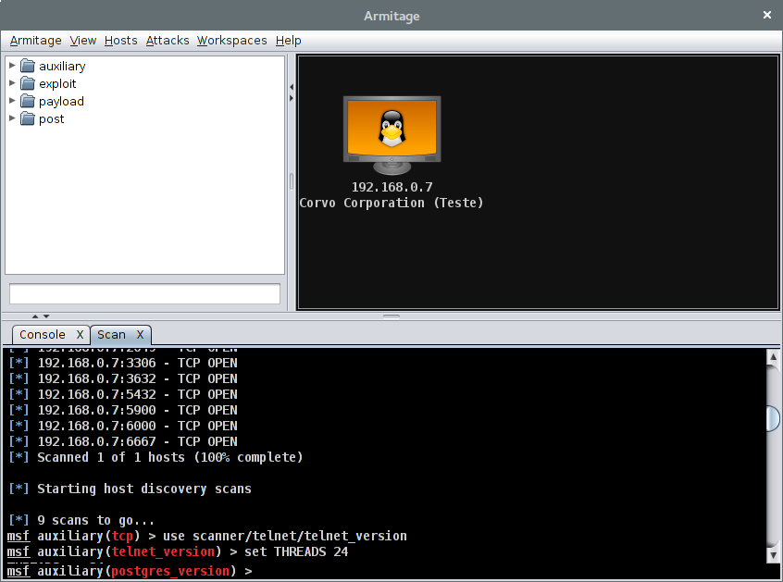Click the auxiliary folder icon
This screenshot has width=783, height=582.
coord(28,66)
